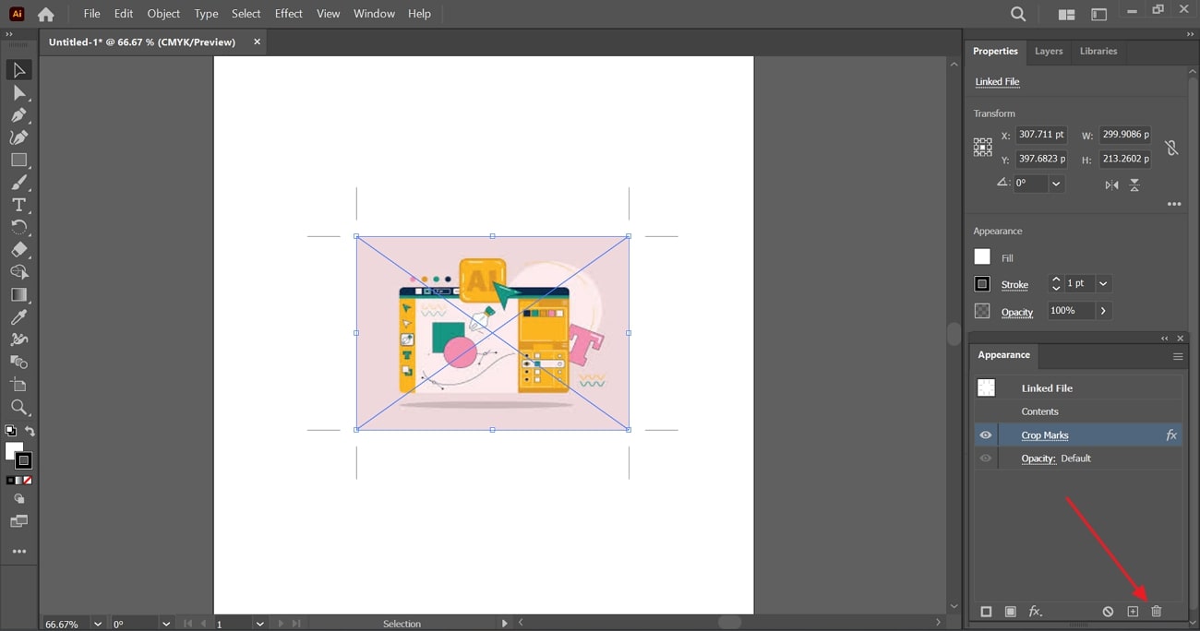Viewport: 1200px width, 631px height.
Task: Click the Crop Marks effect link
Action: (x=1044, y=435)
